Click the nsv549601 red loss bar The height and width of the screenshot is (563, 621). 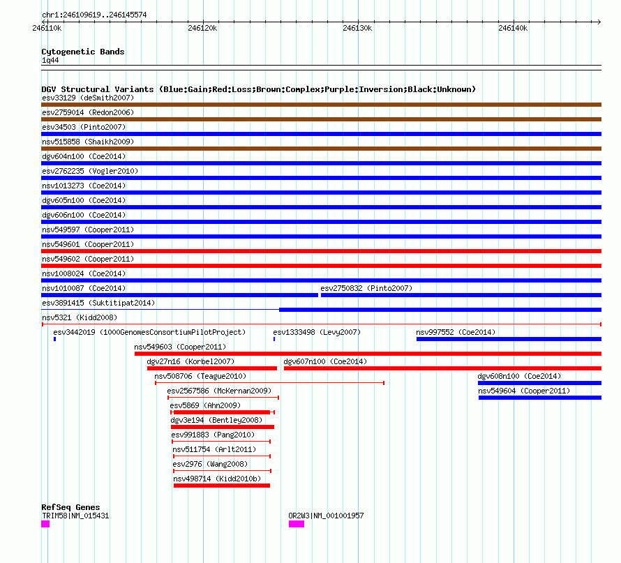[x=321, y=251]
